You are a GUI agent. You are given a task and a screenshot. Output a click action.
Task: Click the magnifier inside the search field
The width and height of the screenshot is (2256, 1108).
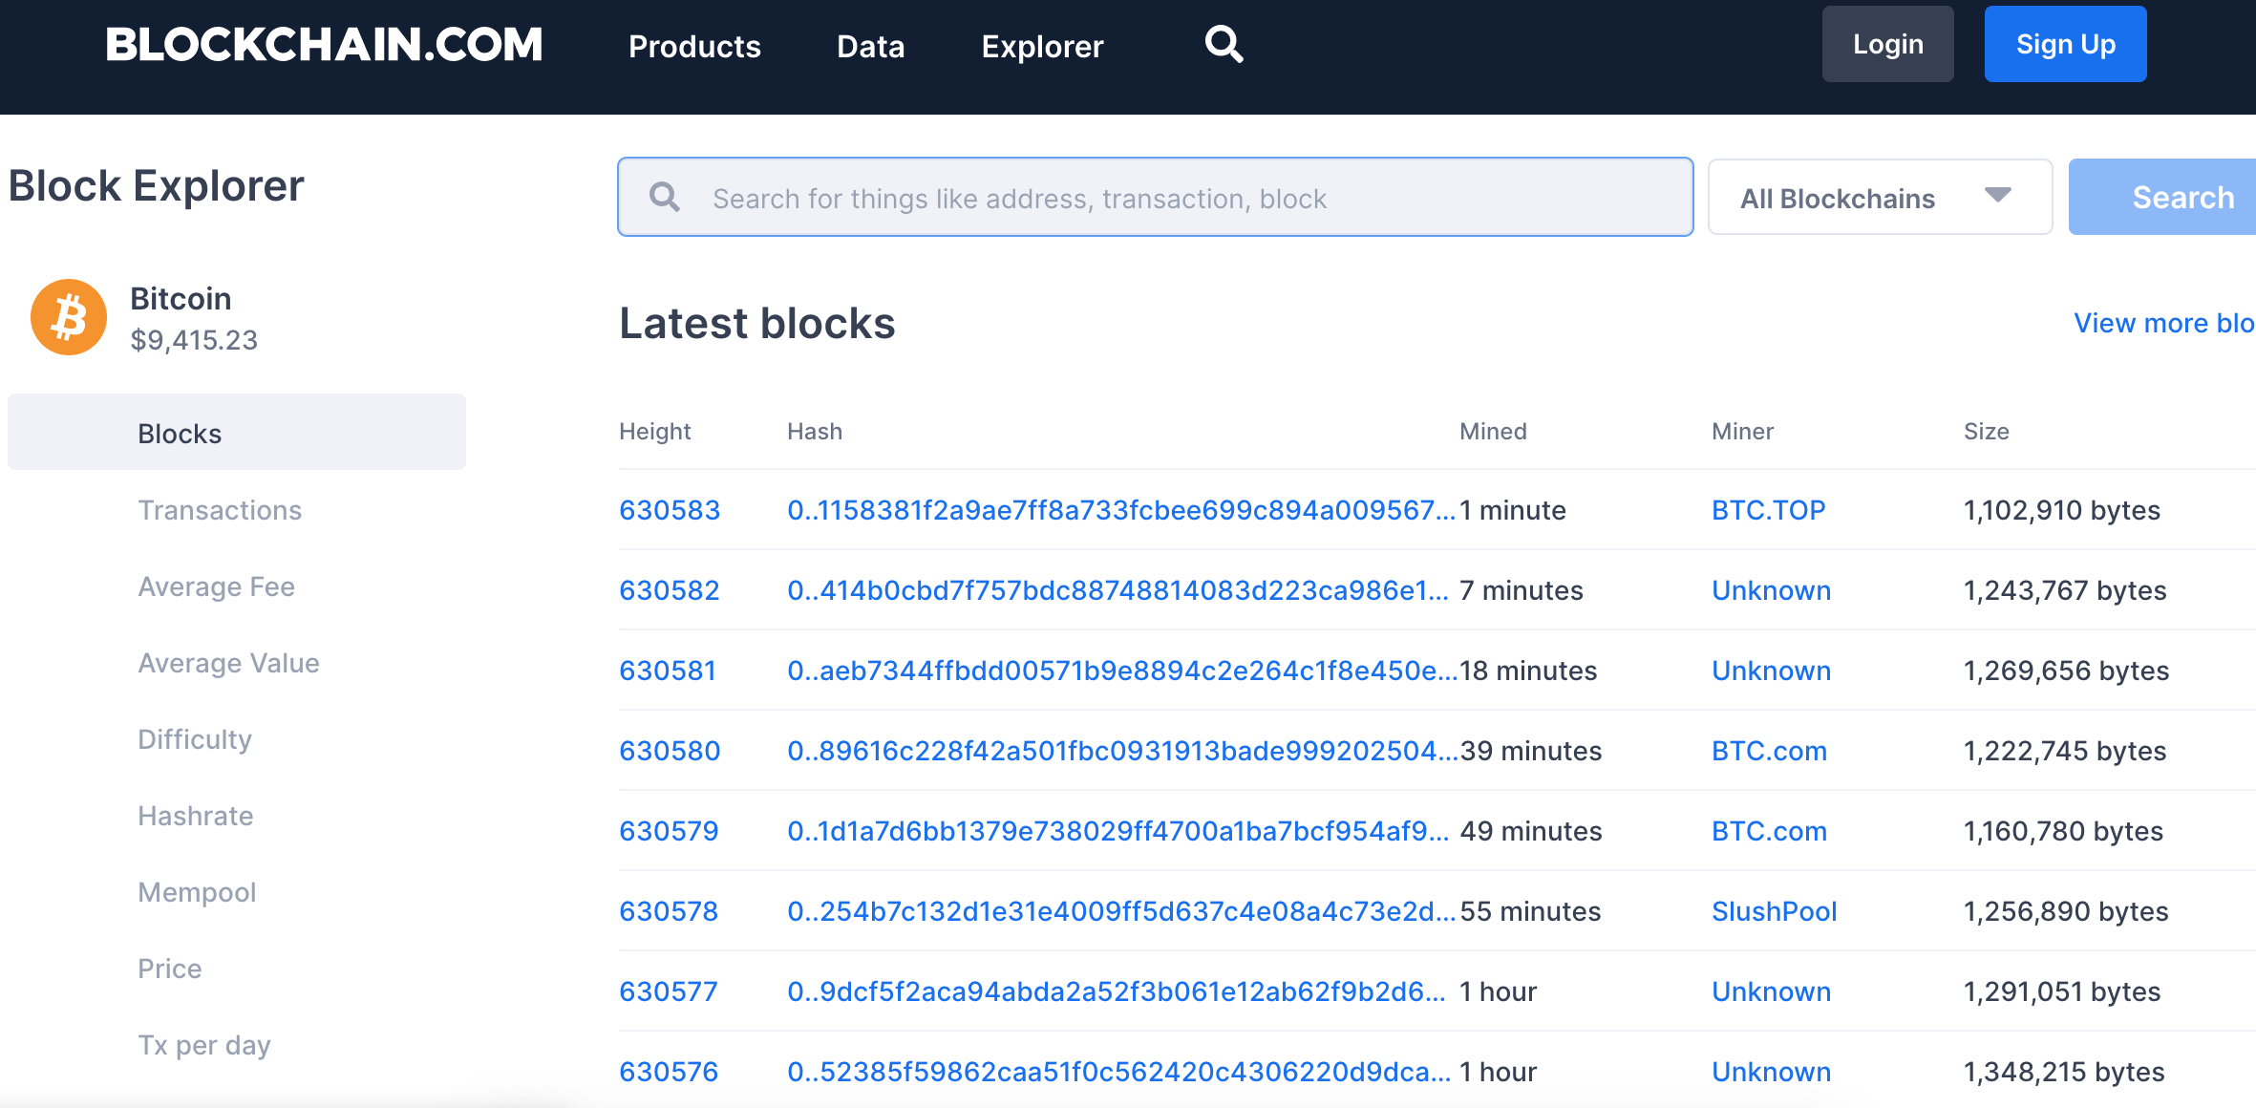[x=665, y=197]
